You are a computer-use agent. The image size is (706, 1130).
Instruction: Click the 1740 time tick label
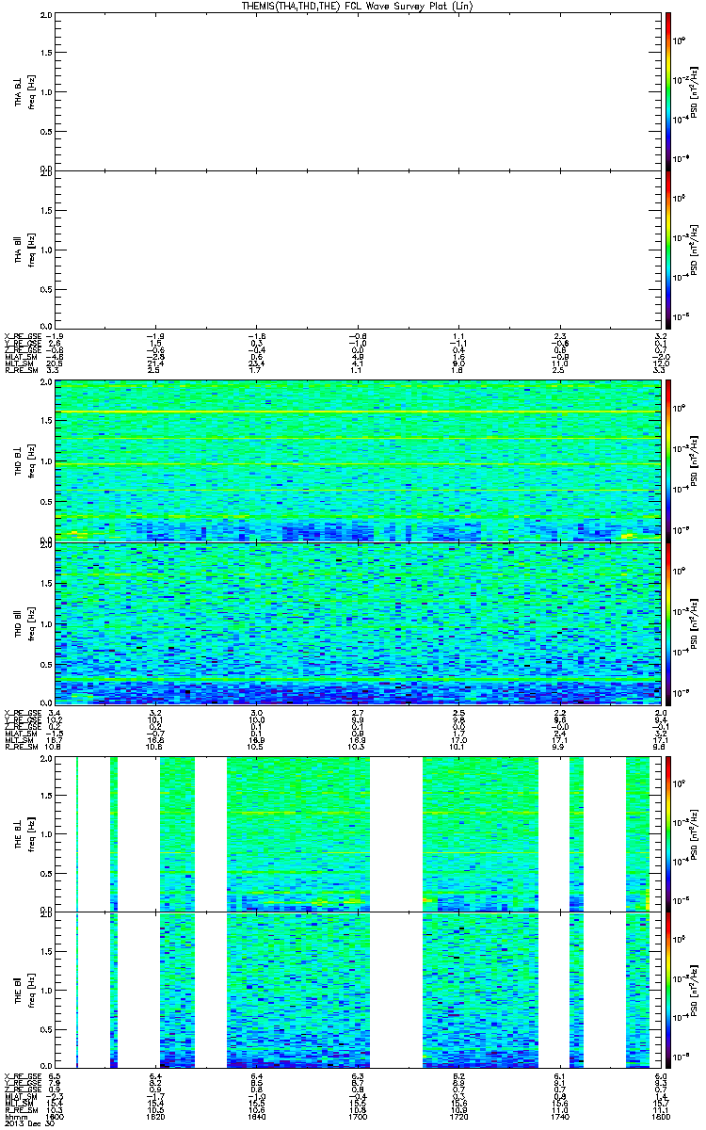coord(558,1115)
